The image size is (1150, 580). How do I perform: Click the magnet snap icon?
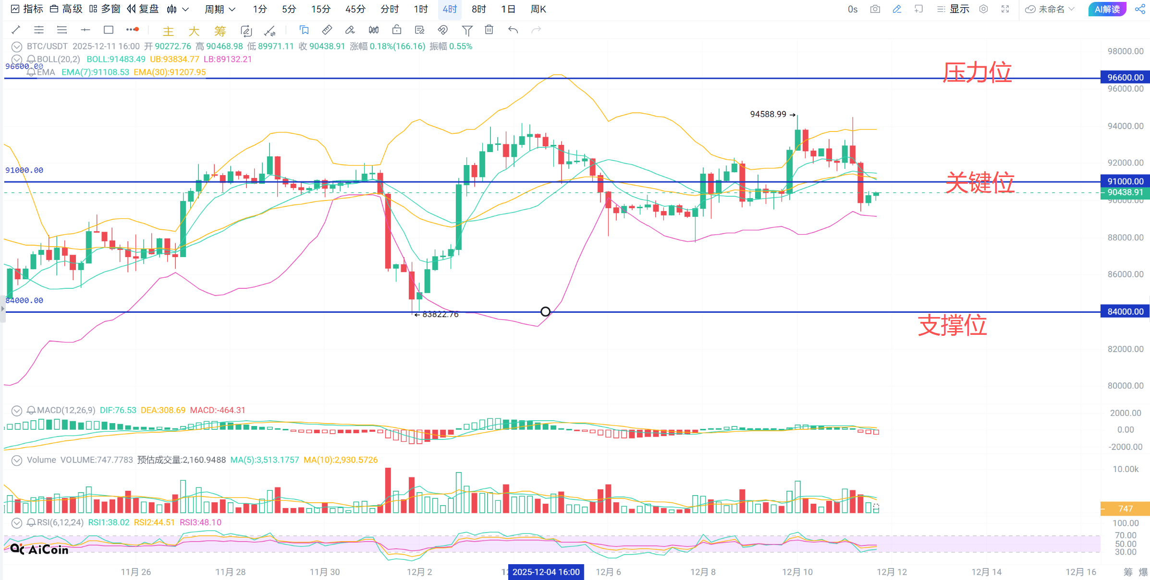click(443, 30)
